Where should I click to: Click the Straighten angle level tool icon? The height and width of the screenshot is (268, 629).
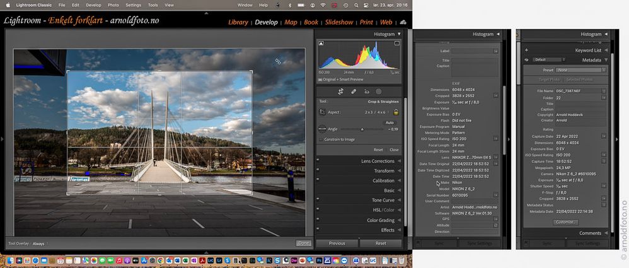point(321,129)
